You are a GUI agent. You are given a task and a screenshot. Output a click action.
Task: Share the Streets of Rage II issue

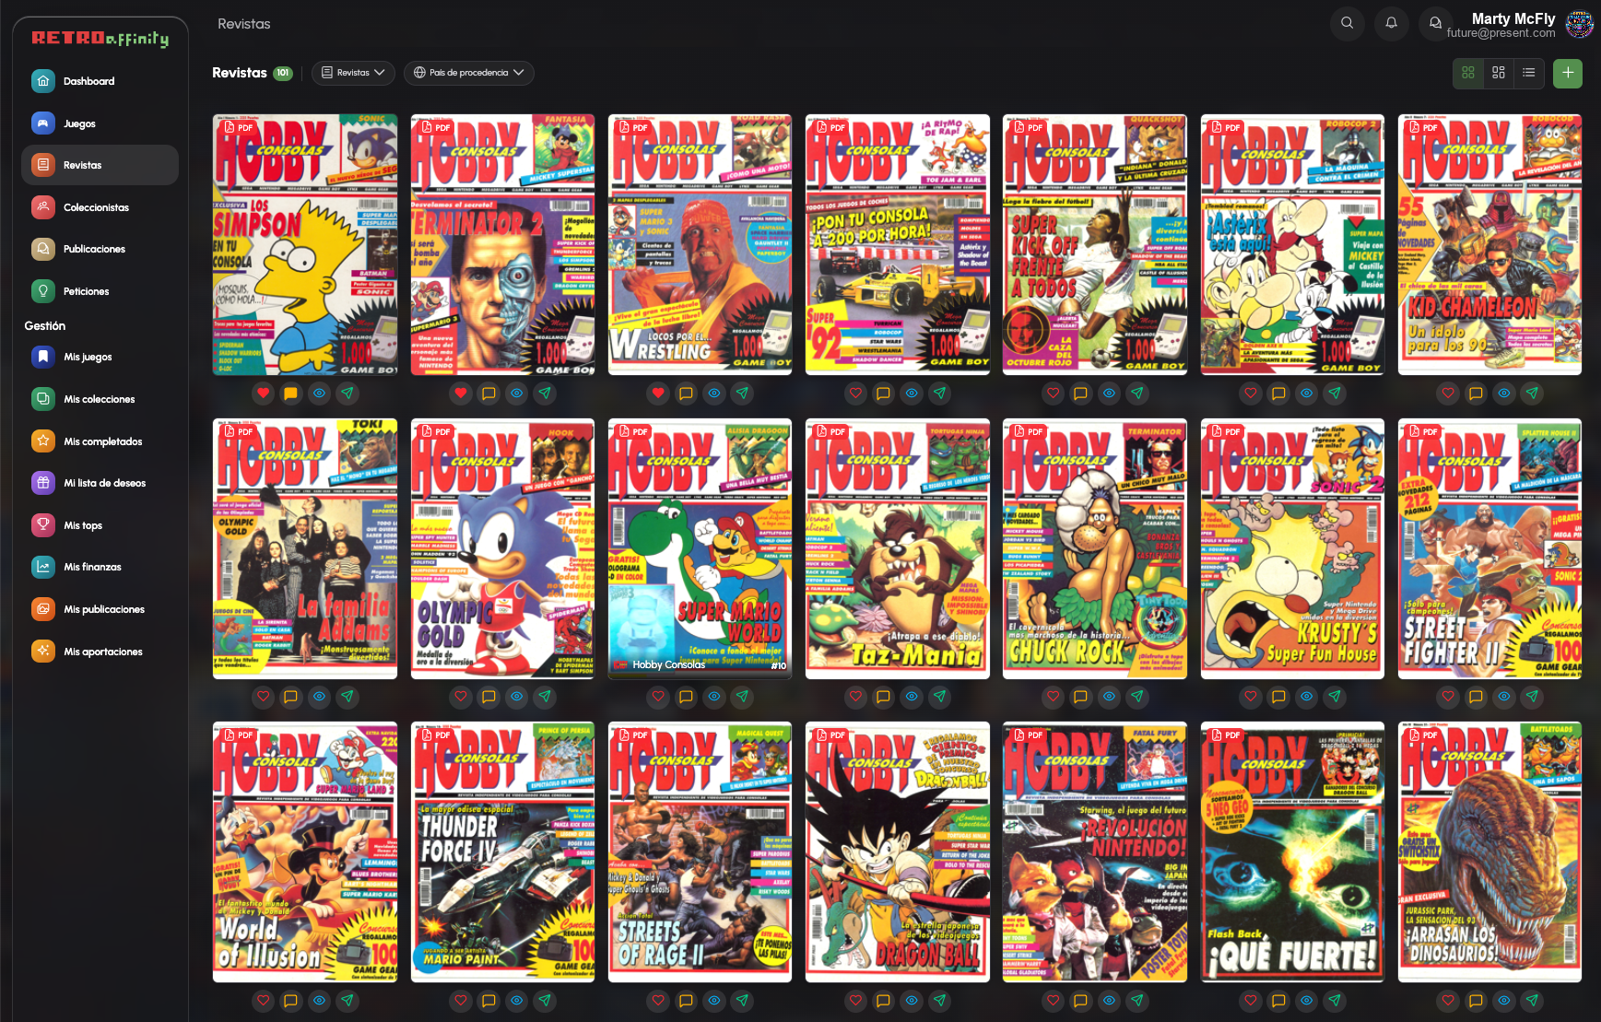tap(742, 1000)
